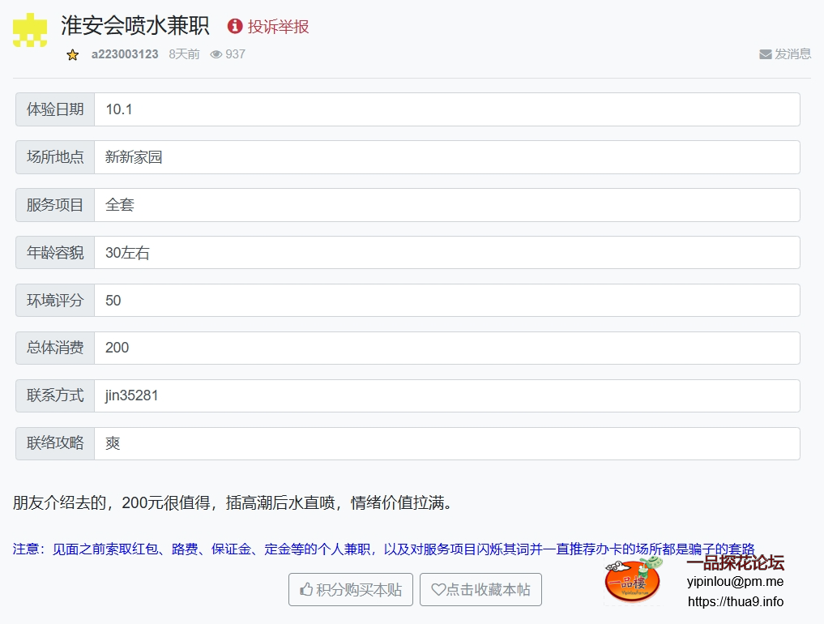Click the eye icon showing view count
This screenshot has height=624, width=824.
pyautogui.click(x=216, y=54)
